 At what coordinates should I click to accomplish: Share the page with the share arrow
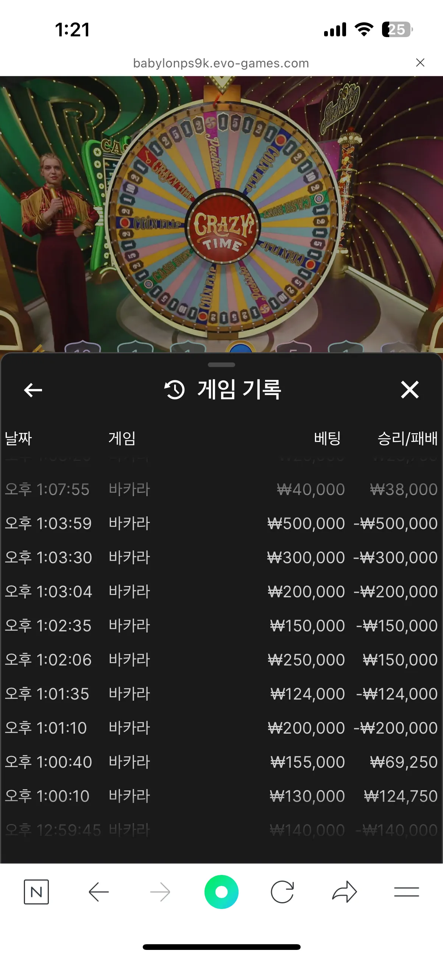coord(345,892)
